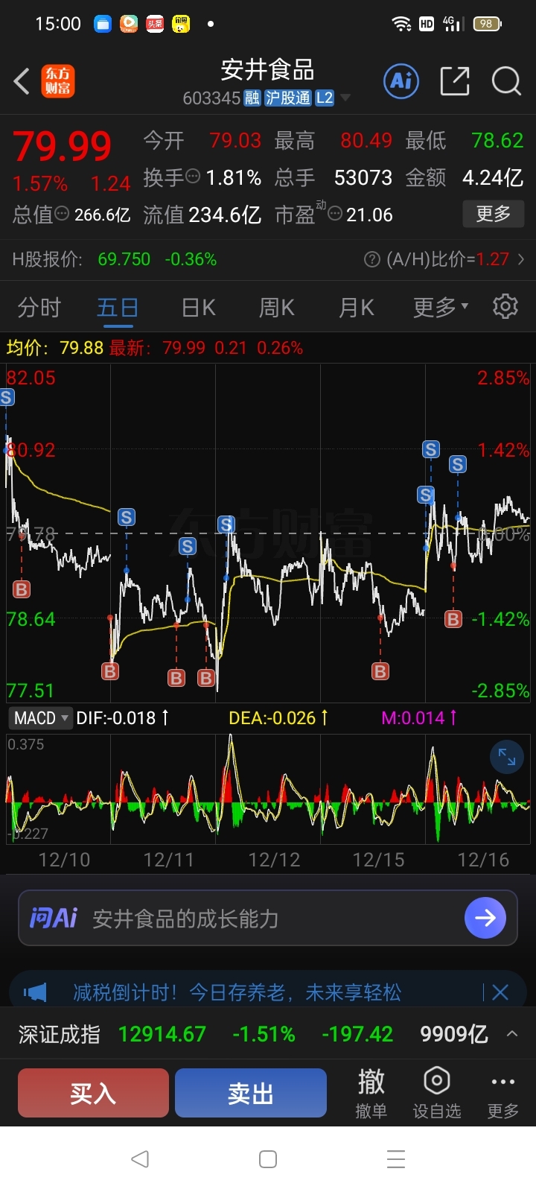Tap the 融 margin badge

(252, 98)
